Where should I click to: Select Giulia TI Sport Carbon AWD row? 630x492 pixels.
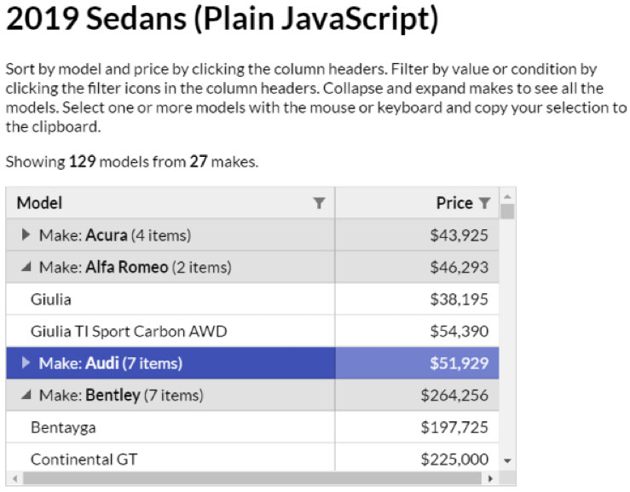(252, 331)
